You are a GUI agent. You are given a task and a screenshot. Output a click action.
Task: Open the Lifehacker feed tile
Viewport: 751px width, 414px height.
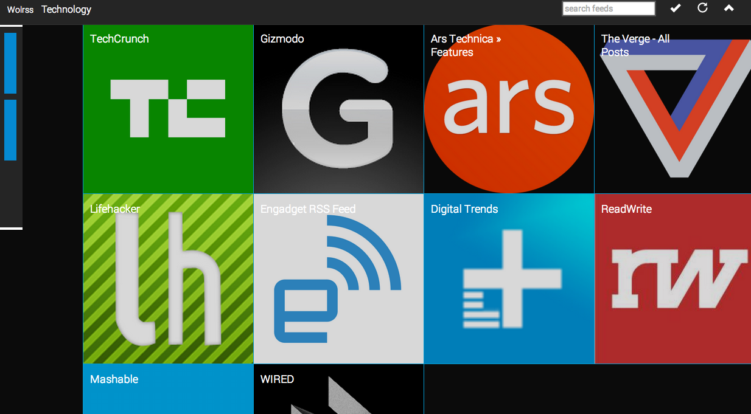[x=168, y=280]
